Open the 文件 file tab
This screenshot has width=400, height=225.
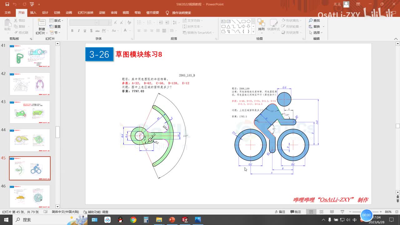(x=8, y=13)
